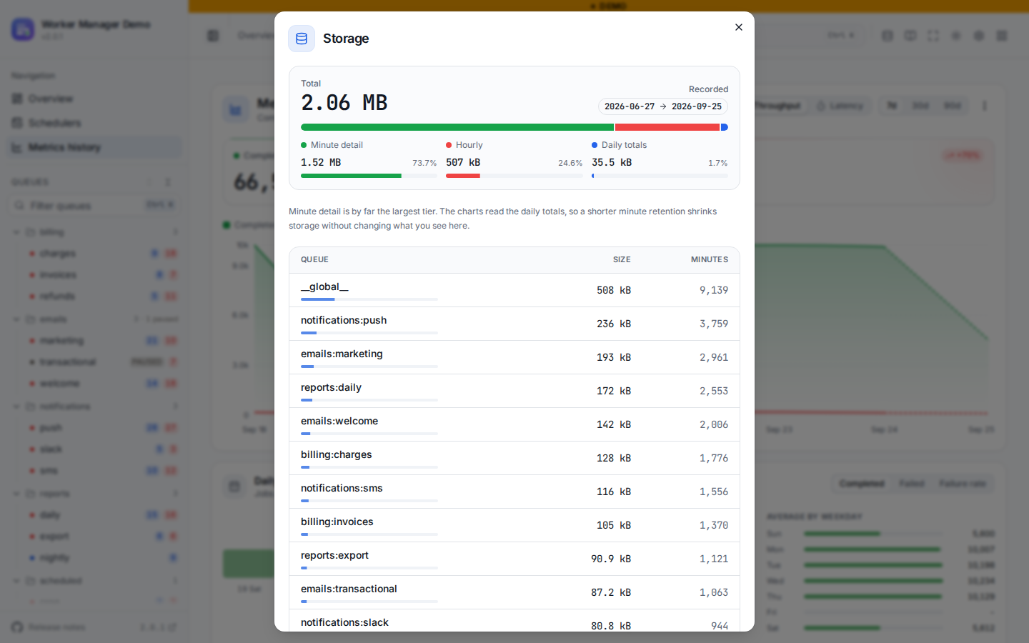This screenshot has width=1029, height=643.
Task: Close the Storage dialog with the X
Action: tap(739, 27)
